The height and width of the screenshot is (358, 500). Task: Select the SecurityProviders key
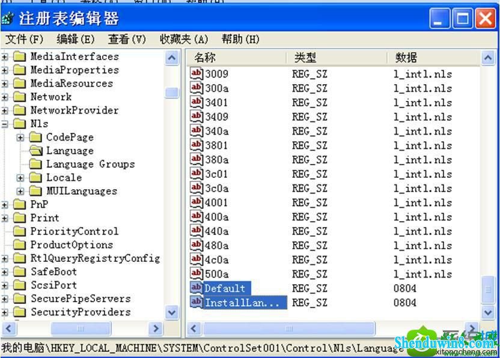pyautogui.click(x=81, y=312)
